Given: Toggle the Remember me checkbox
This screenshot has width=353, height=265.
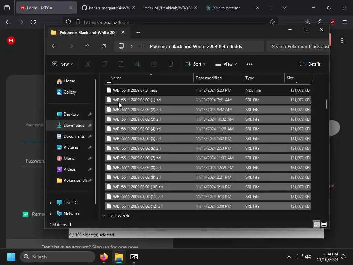Looking at the screenshot, I should tap(26, 214).
